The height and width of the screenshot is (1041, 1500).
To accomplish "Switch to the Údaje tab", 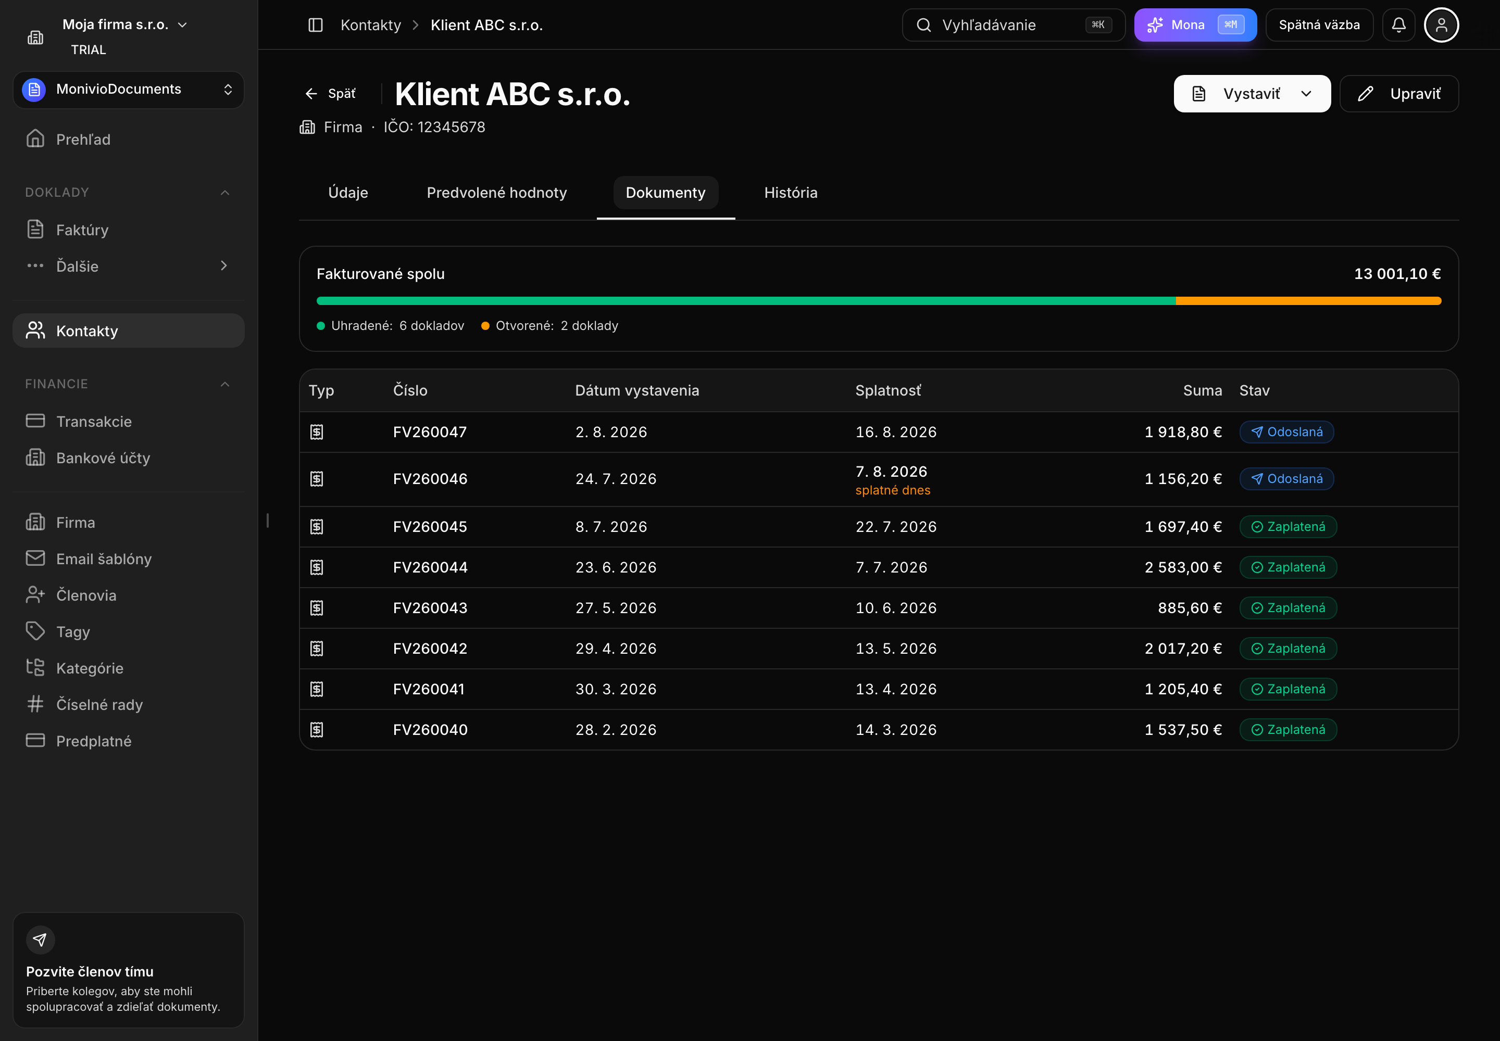I will (x=348, y=193).
